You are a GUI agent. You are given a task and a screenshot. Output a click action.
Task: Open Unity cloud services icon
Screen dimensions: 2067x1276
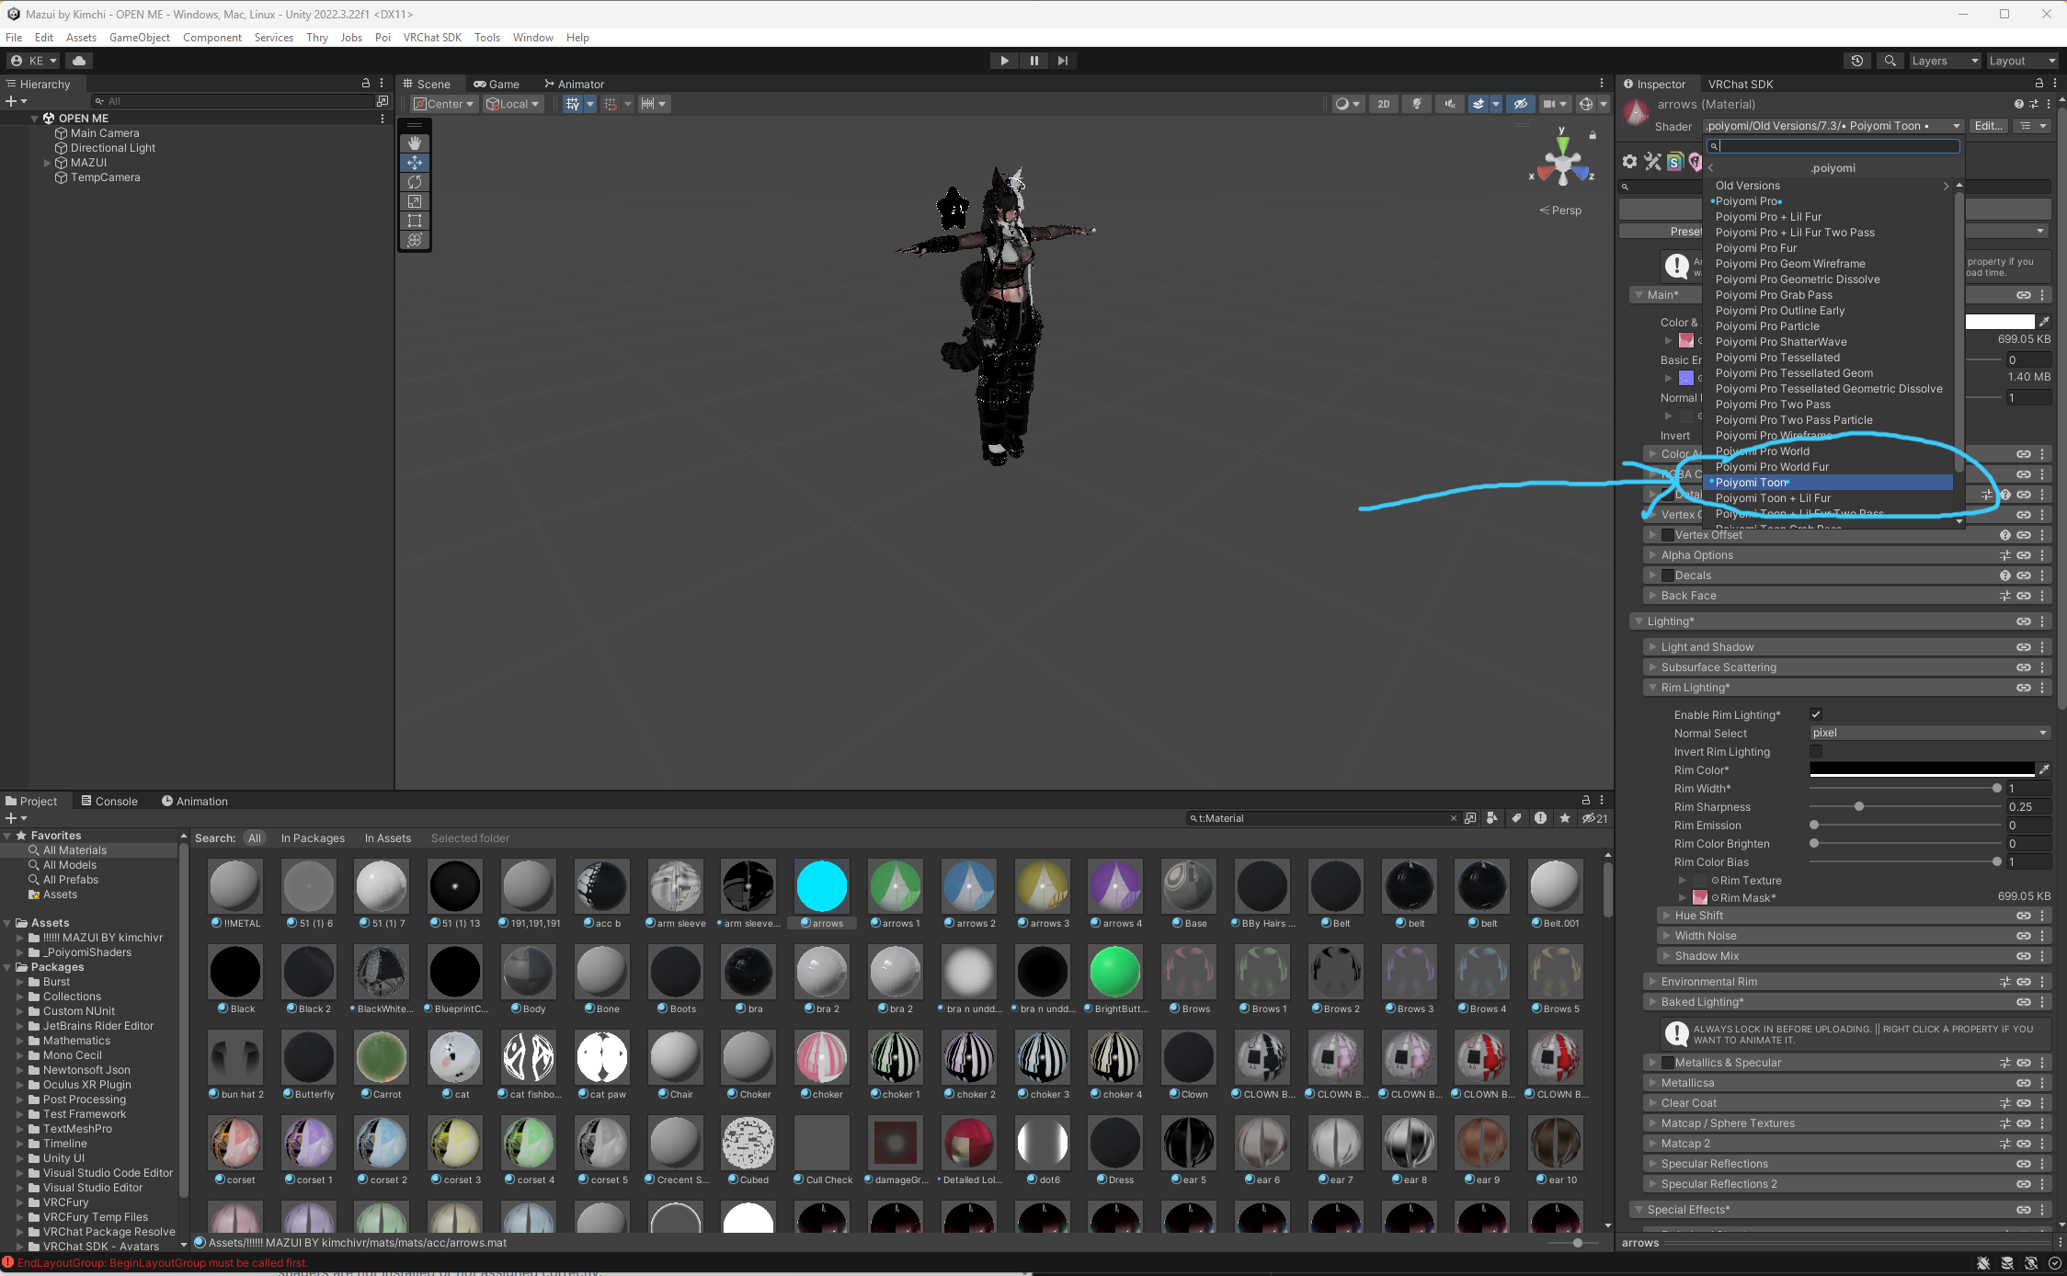point(79,61)
